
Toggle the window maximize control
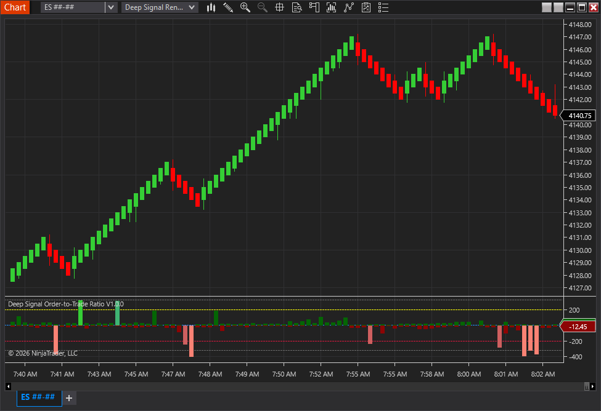point(582,7)
